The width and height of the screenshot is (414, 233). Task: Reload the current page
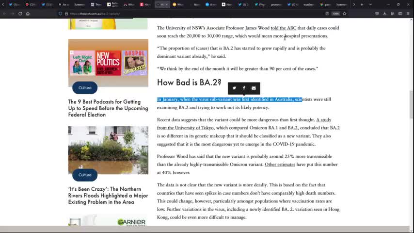point(20,14)
